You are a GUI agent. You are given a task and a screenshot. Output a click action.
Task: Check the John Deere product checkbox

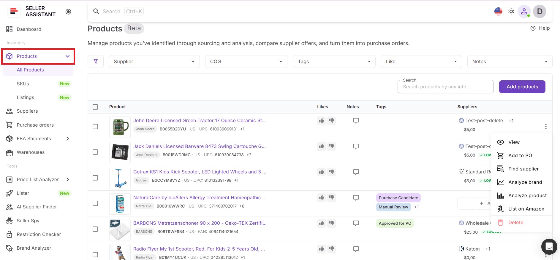(95, 127)
